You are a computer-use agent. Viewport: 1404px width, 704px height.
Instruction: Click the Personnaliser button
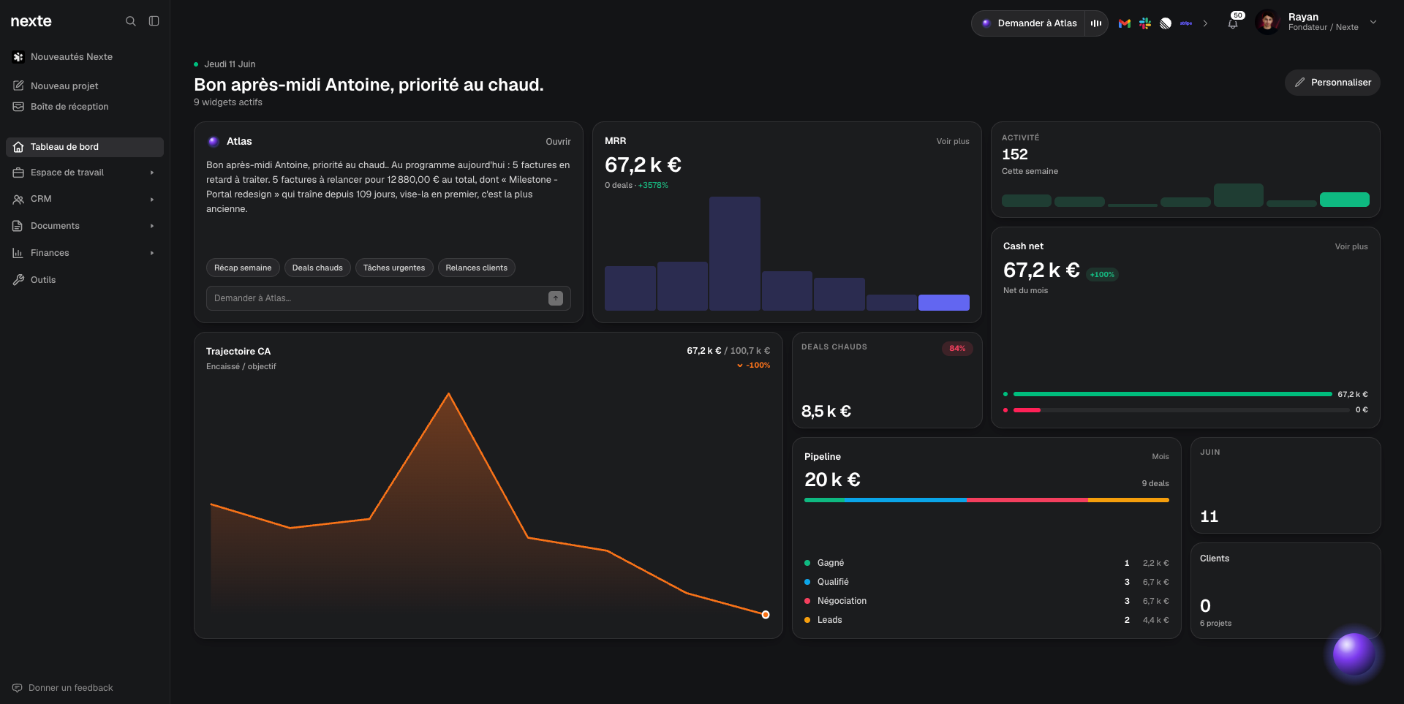click(1332, 83)
